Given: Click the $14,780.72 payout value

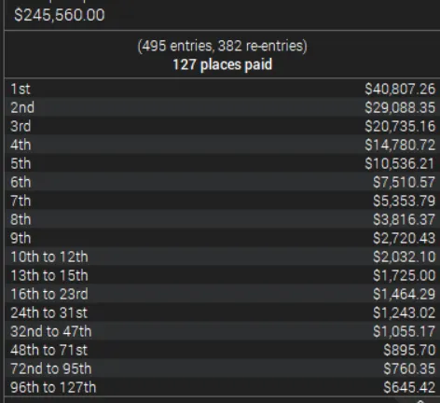Looking at the screenshot, I should [x=400, y=145].
